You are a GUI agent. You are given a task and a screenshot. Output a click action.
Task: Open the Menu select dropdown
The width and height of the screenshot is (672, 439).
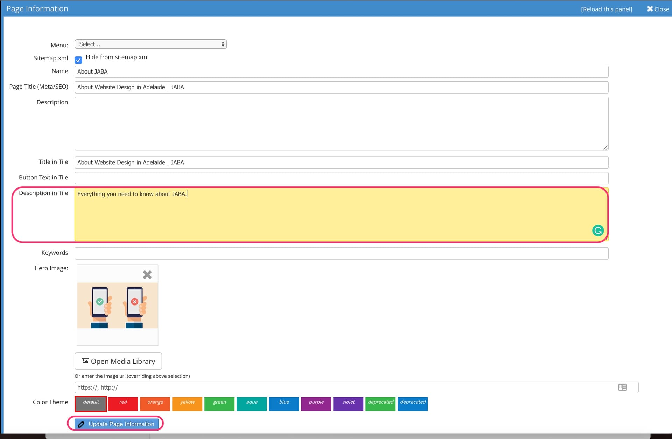click(150, 44)
